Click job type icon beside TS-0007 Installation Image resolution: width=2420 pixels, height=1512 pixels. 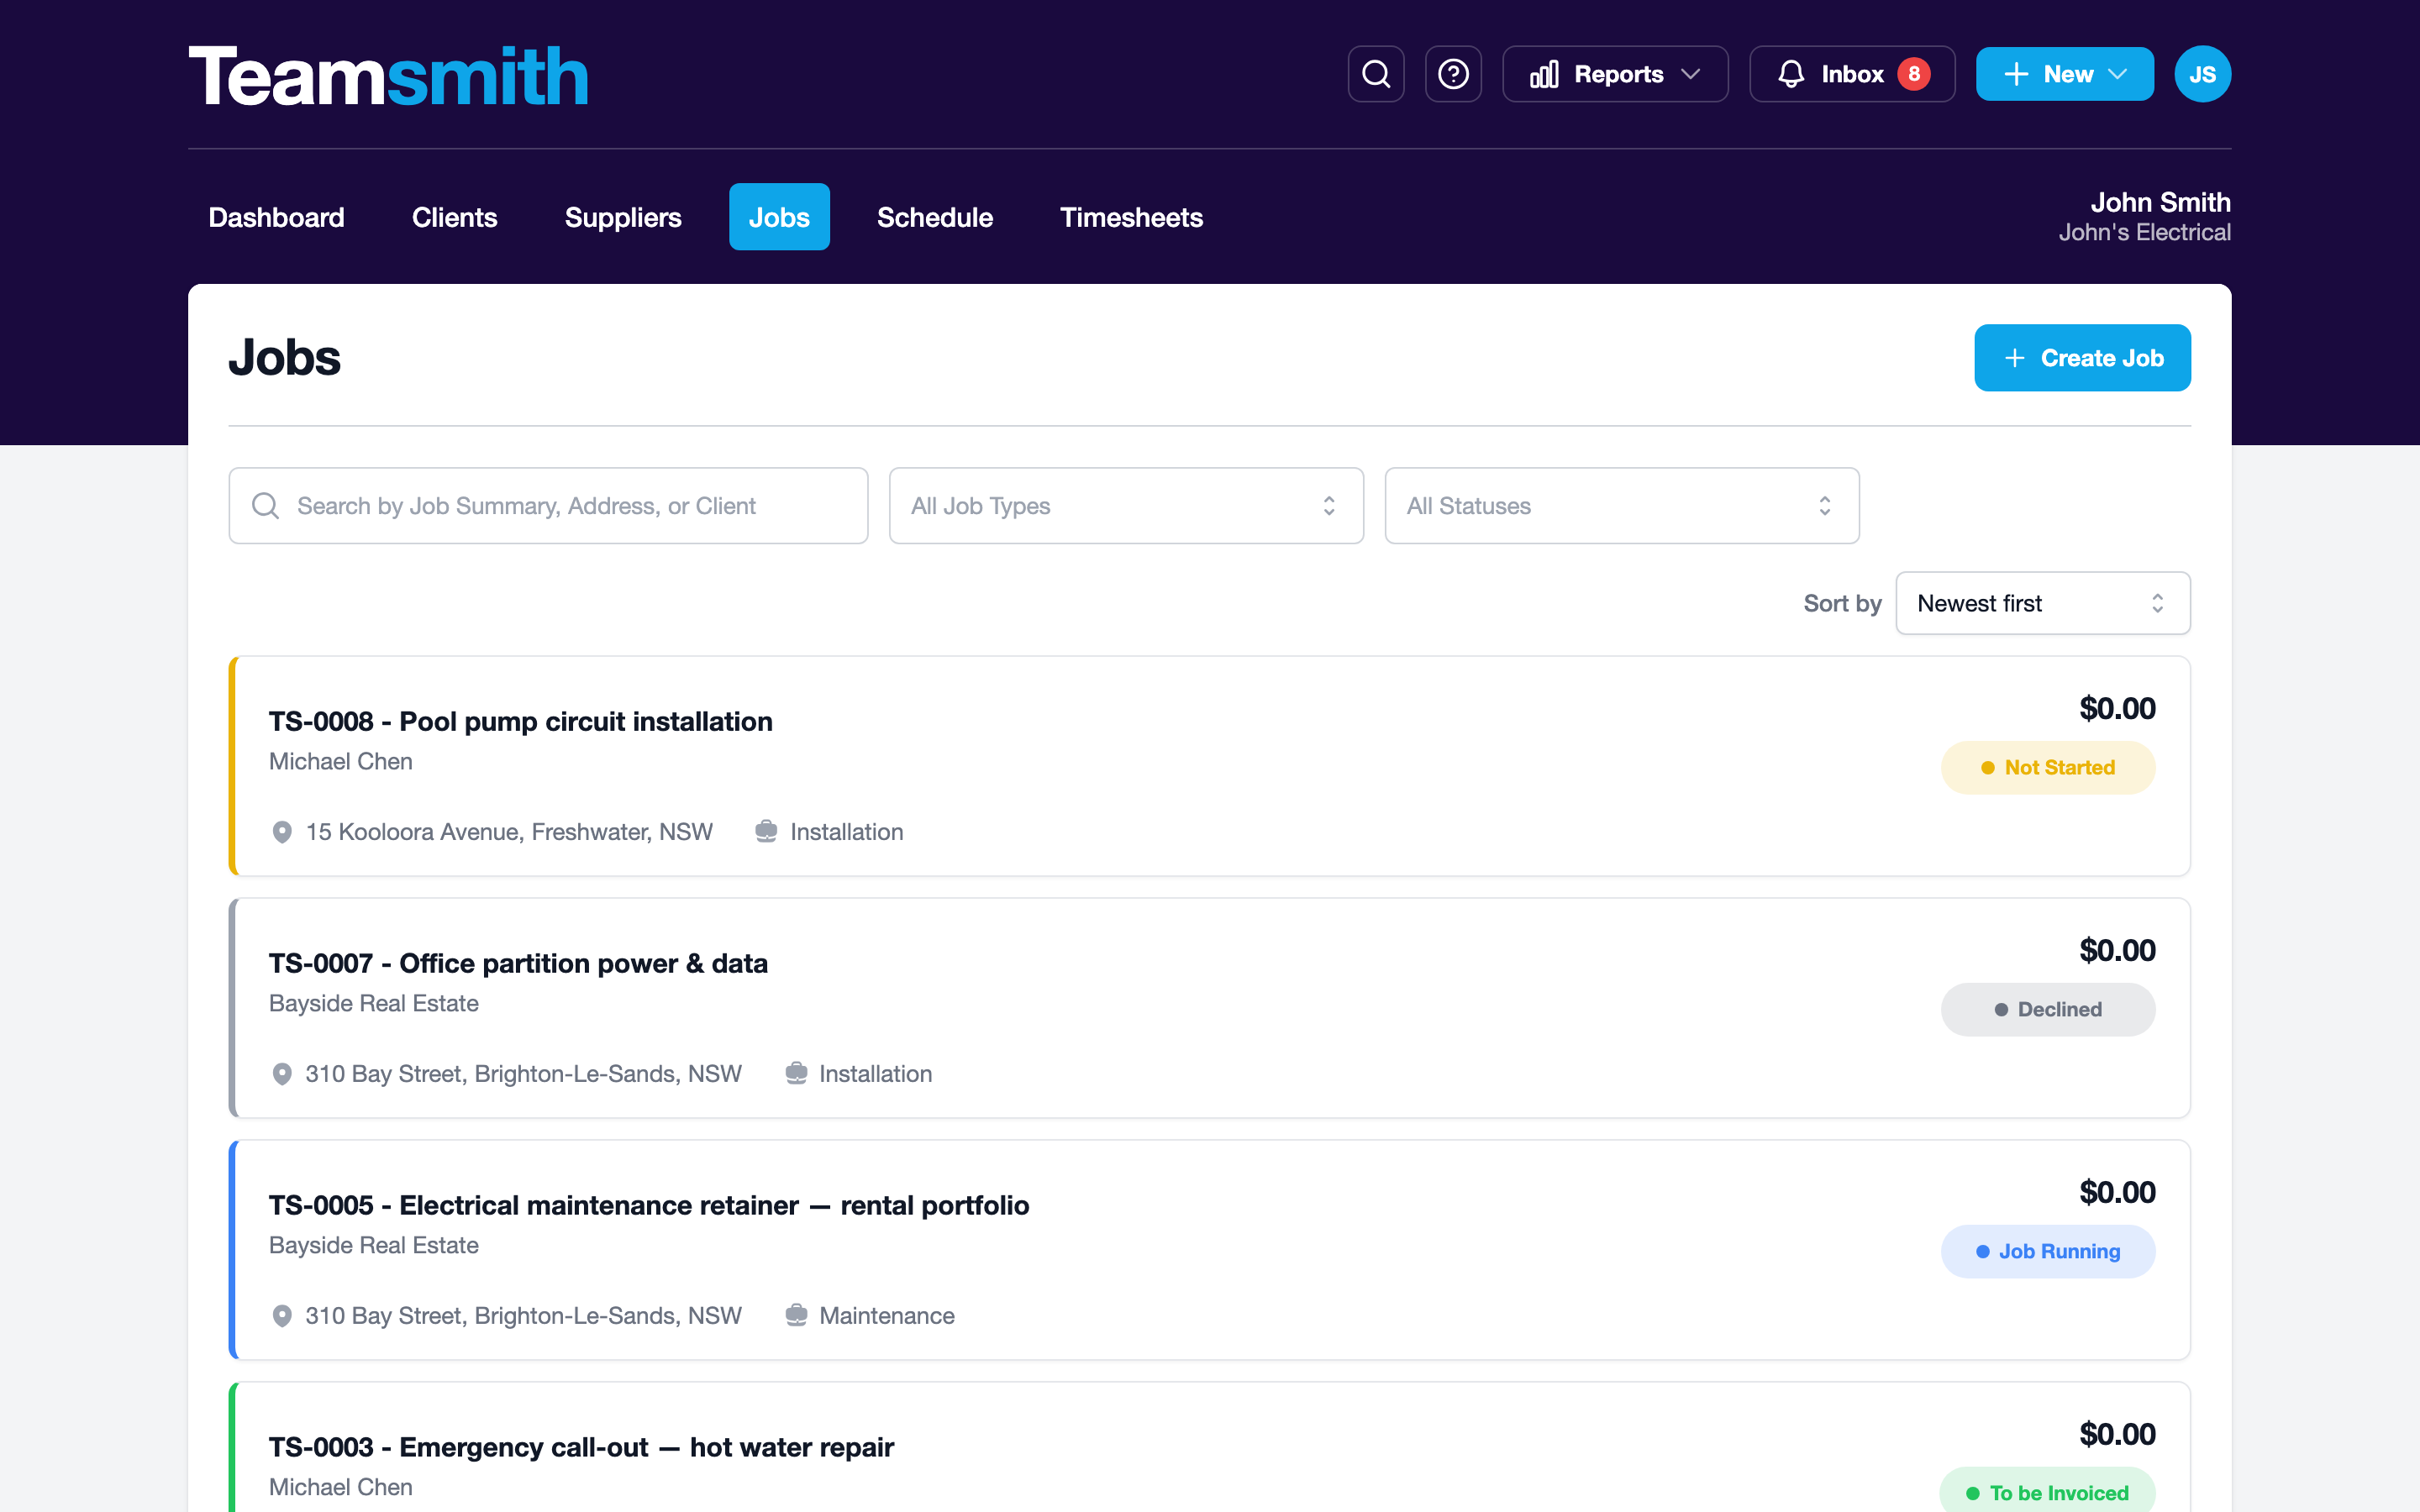pos(796,1074)
